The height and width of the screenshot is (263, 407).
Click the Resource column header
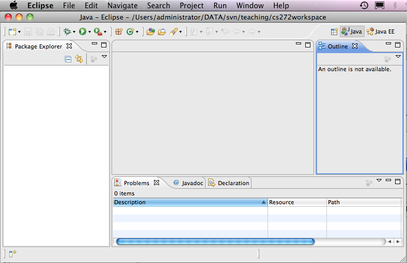[x=297, y=202]
